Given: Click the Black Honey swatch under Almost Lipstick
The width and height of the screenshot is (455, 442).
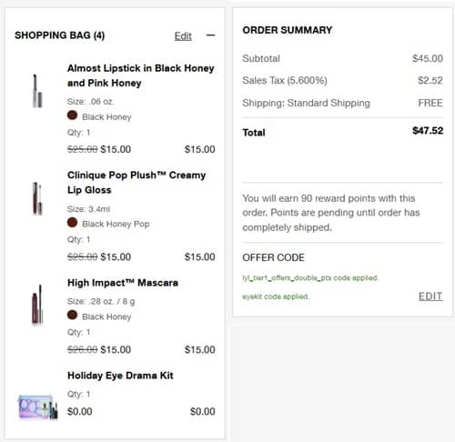Looking at the screenshot, I should point(72,116).
